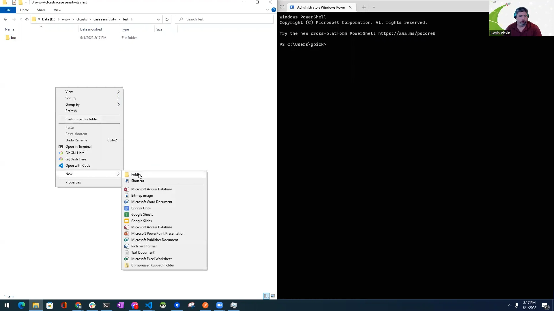Create a Microsoft Word Document
Screen dimensions: 554x311
pyautogui.click(x=151, y=202)
